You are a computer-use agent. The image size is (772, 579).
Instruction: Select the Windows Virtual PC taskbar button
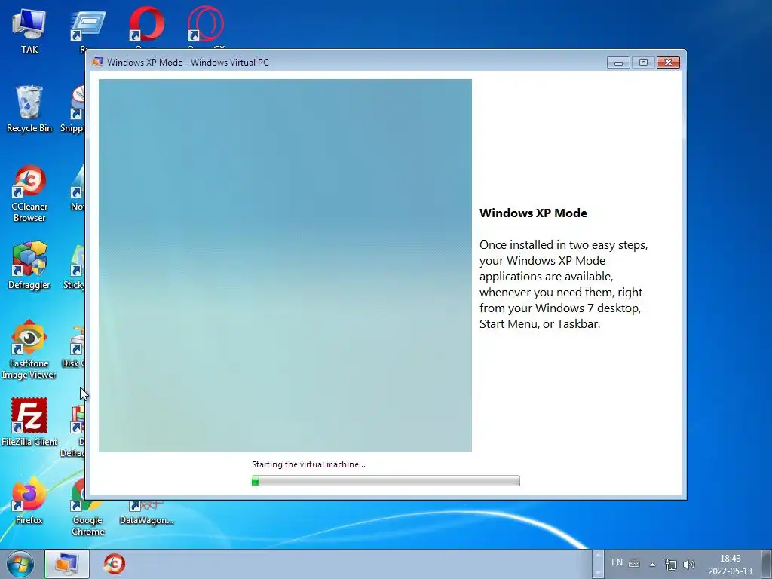(x=67, y=564)
